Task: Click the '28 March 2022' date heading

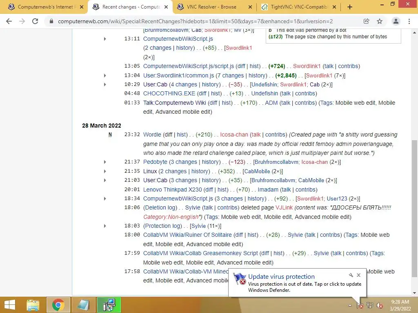Action: (102, 126)
